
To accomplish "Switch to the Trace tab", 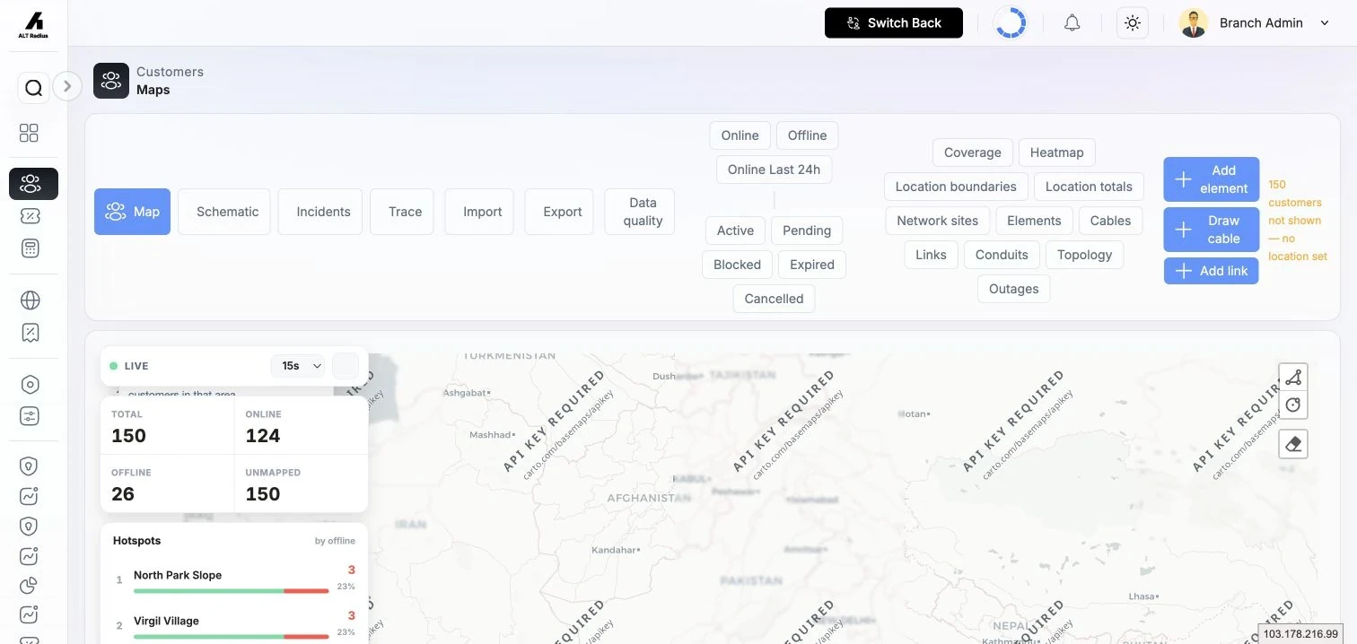I will [402, 212].
